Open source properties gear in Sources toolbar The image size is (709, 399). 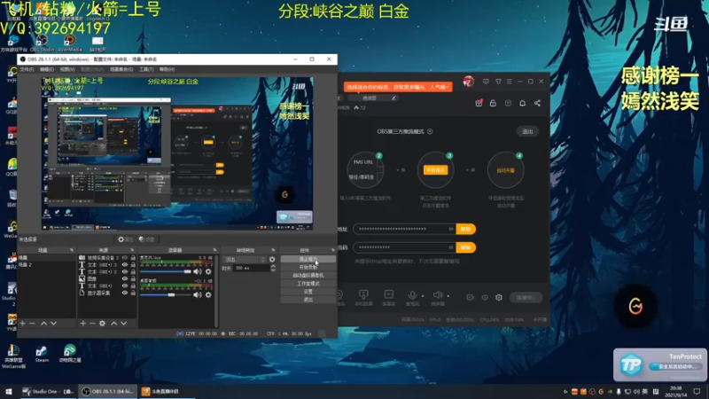102,324
